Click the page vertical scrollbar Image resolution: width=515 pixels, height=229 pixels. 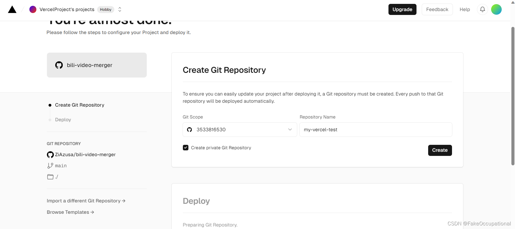click(513, 96)
